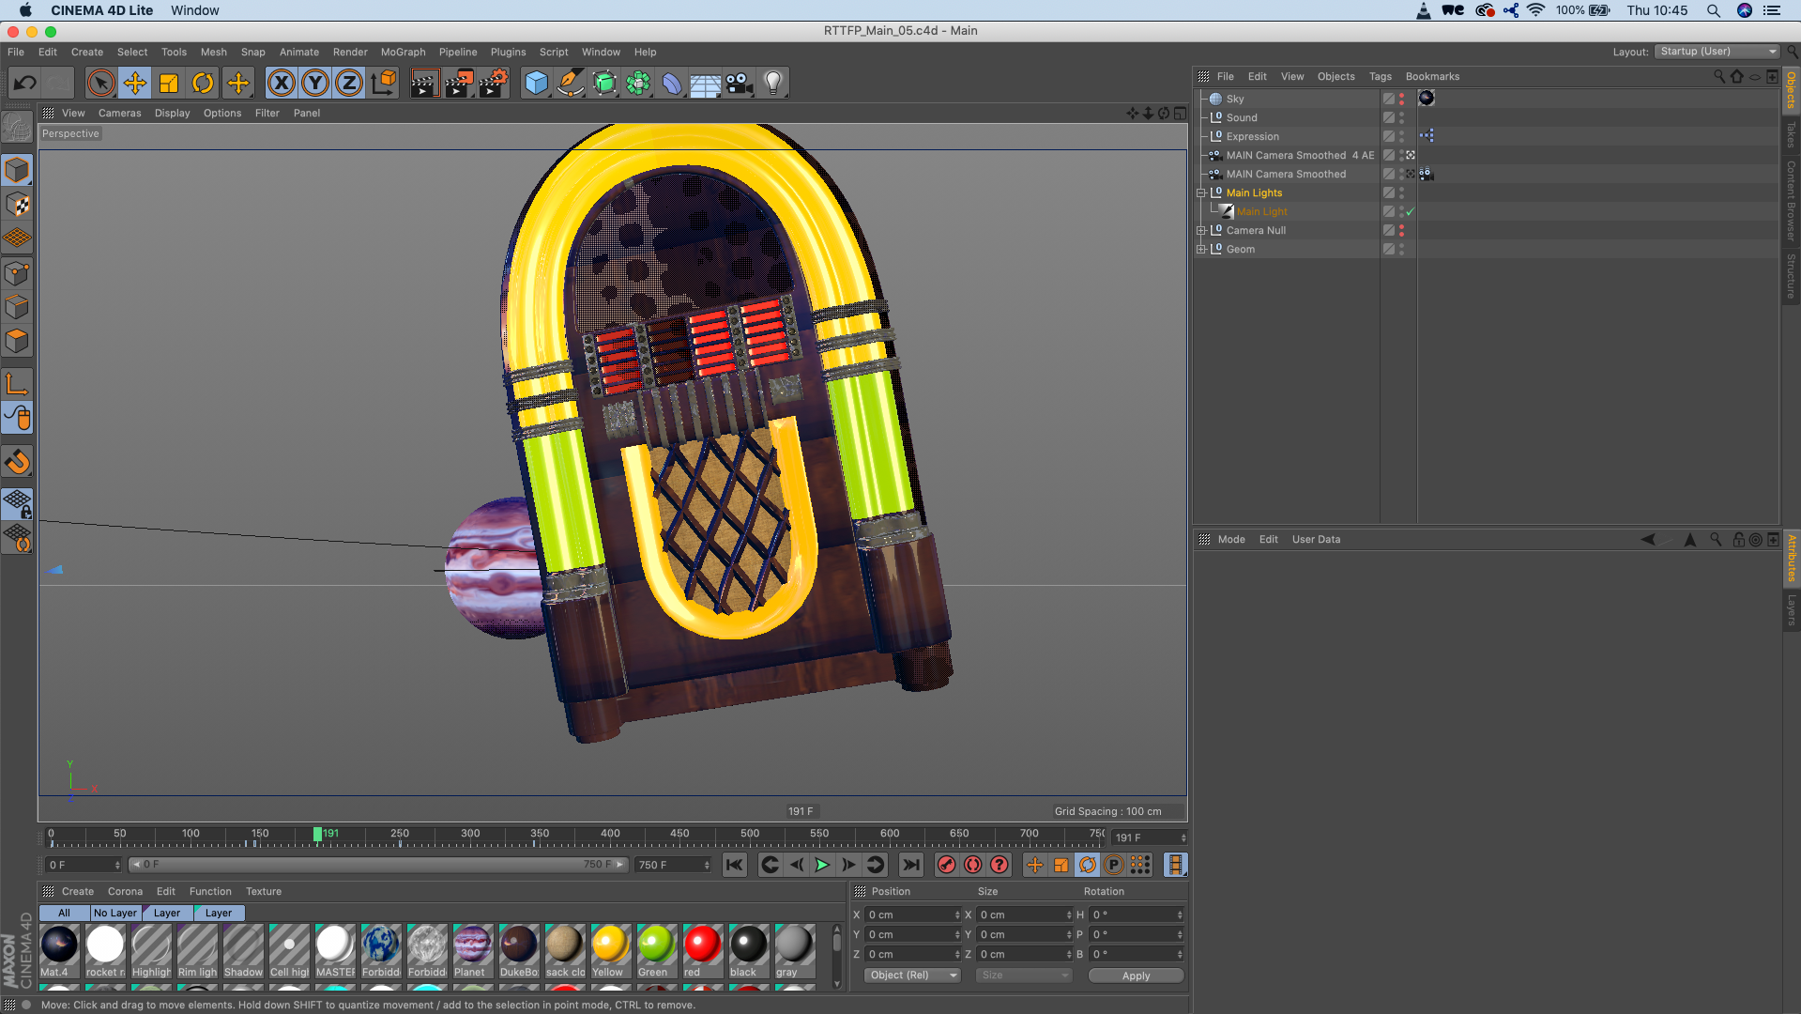Viewport: 1801px width, 1014px height.
Task: Click Go to End playback button
Action: 910,865
